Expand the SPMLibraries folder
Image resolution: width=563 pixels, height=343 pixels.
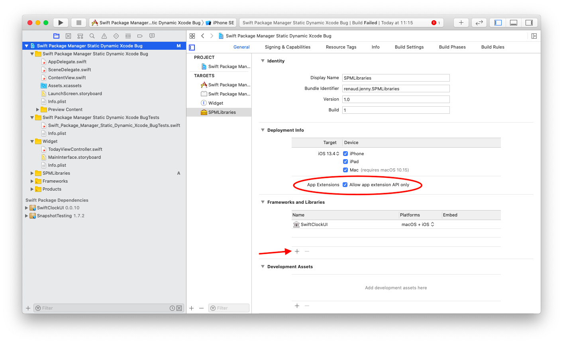[x=32, y=173]
